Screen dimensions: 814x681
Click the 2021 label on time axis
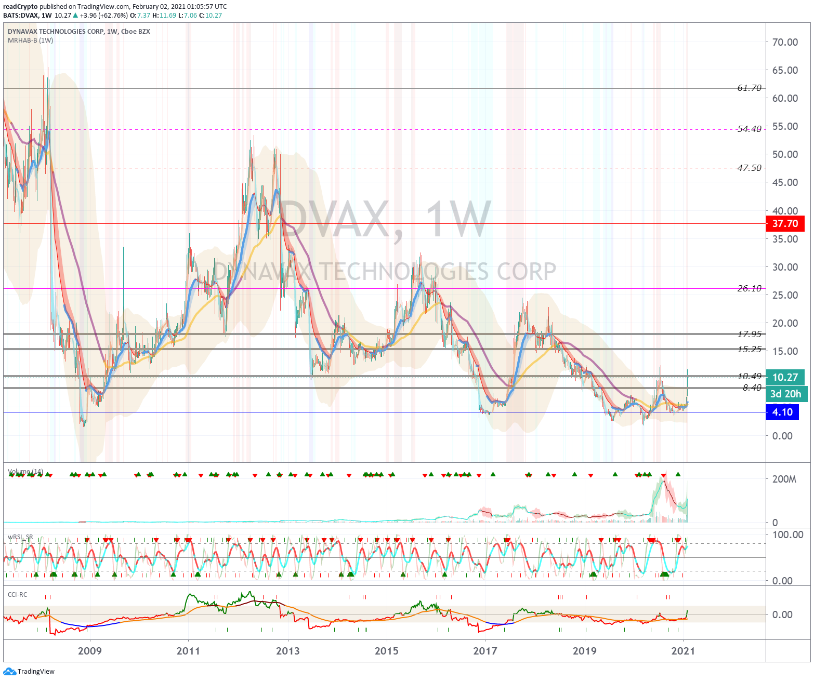pyautogui.click(x=683, y=651)
